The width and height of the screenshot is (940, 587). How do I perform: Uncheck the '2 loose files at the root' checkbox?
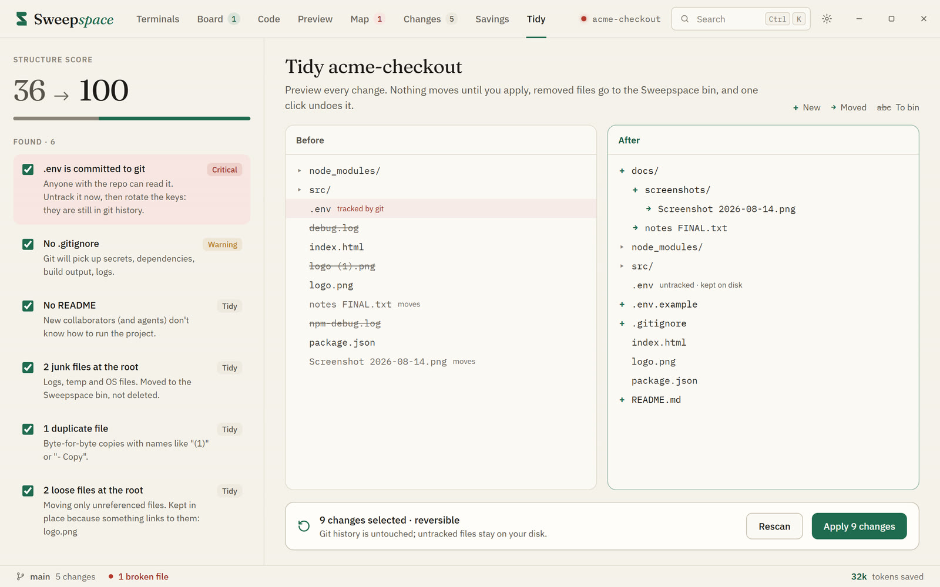point(28,491)
